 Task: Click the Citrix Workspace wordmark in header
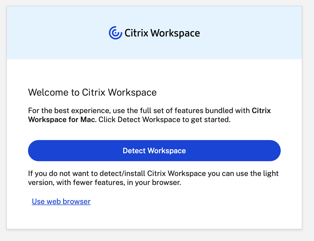(x=162, y=33)
